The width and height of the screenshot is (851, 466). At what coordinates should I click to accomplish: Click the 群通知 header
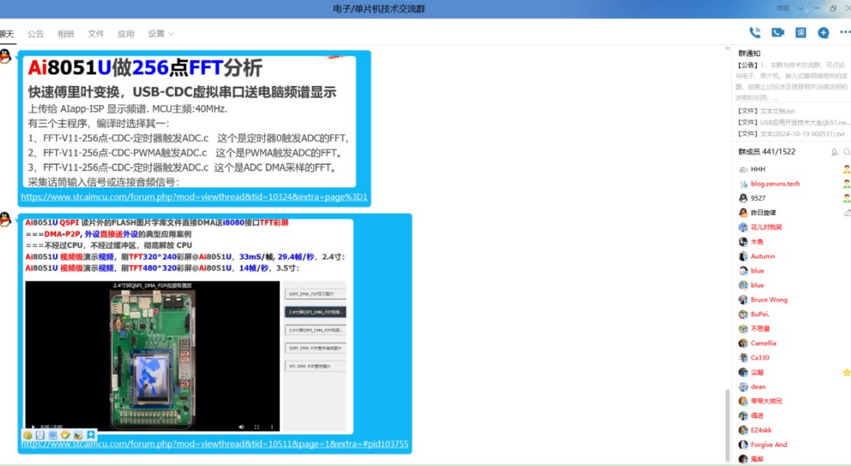[750, 53]
